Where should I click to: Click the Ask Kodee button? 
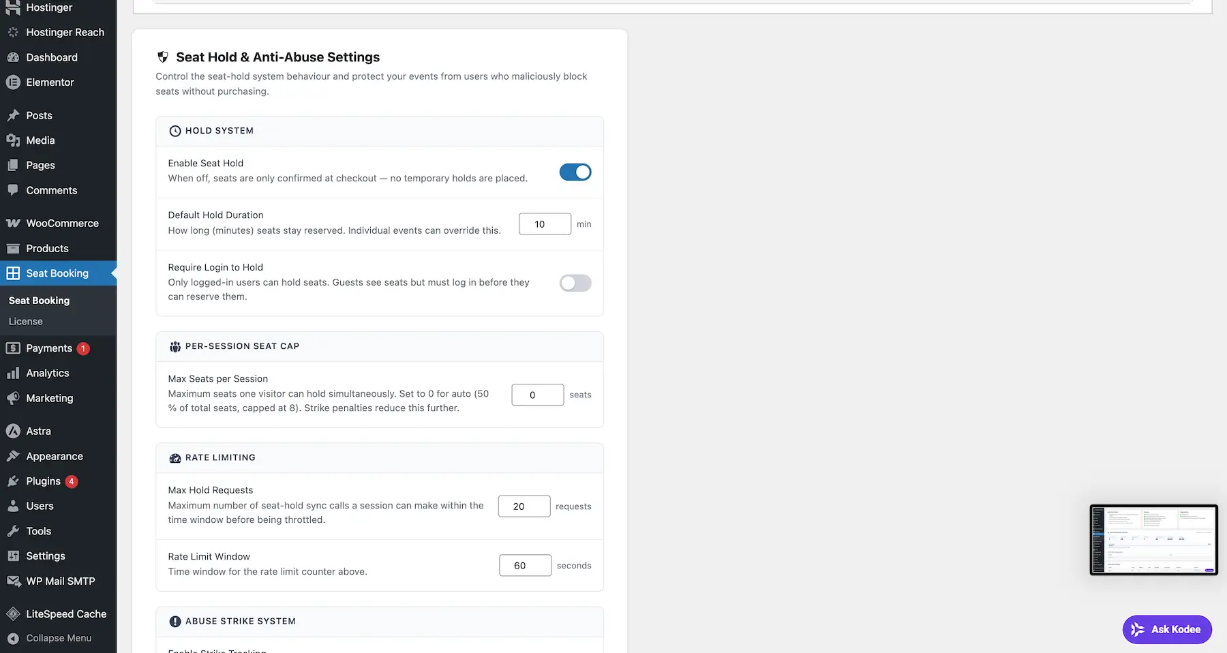1166,629
